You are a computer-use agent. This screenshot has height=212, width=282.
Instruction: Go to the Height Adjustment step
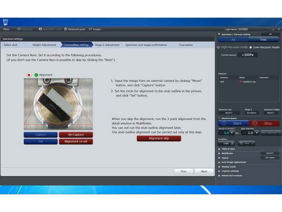point(44,45)
